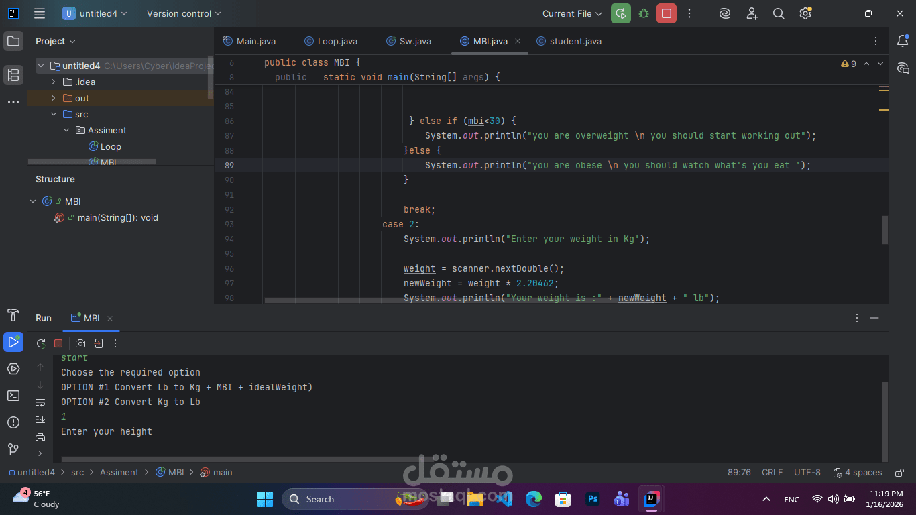Rerun MBI using the circular arrow icon
Image resolution: width=916 pixels, height=515 pixels.
tap(41, 343)
